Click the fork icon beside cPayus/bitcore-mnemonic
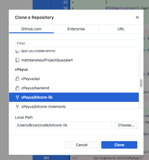Screen dimensions: 149x160 17,106
